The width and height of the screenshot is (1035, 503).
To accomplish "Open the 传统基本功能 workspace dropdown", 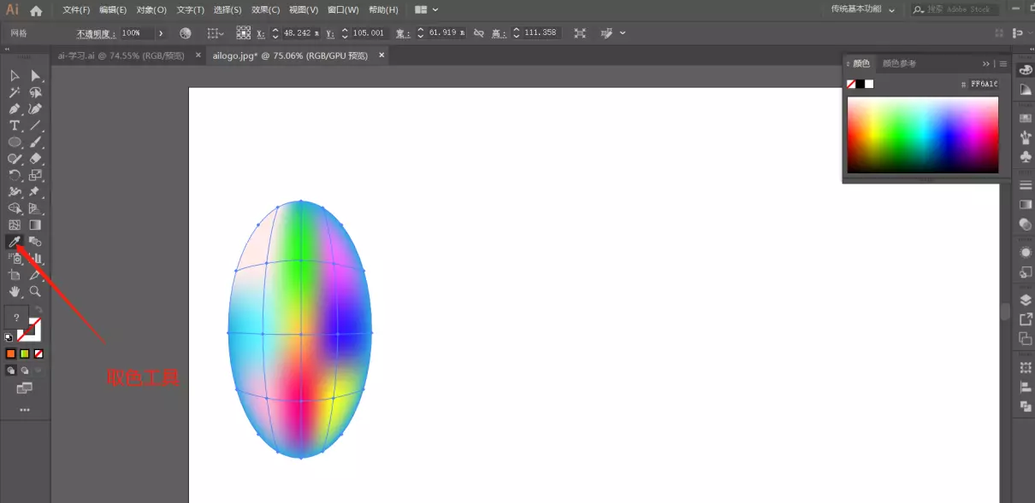I will (x=863, y=9).
